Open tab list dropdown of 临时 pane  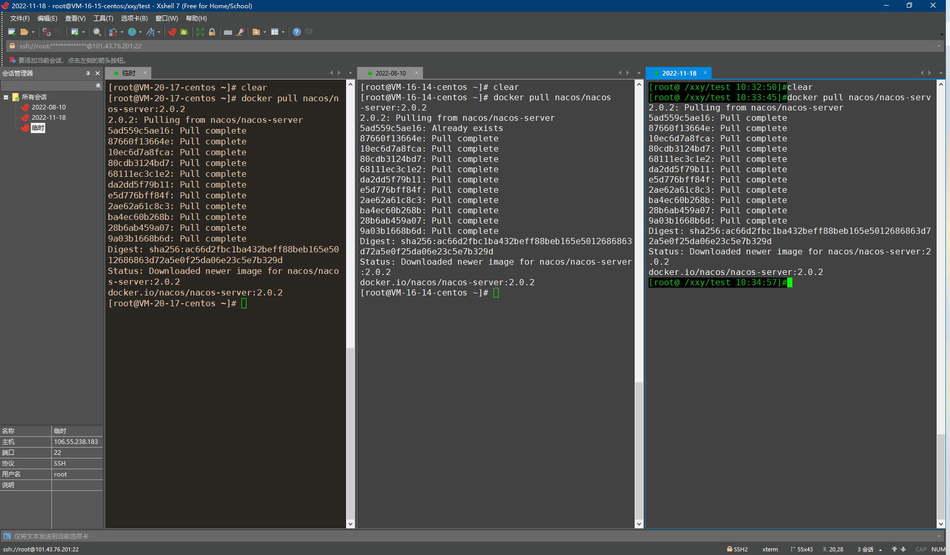tap(350, 73)
